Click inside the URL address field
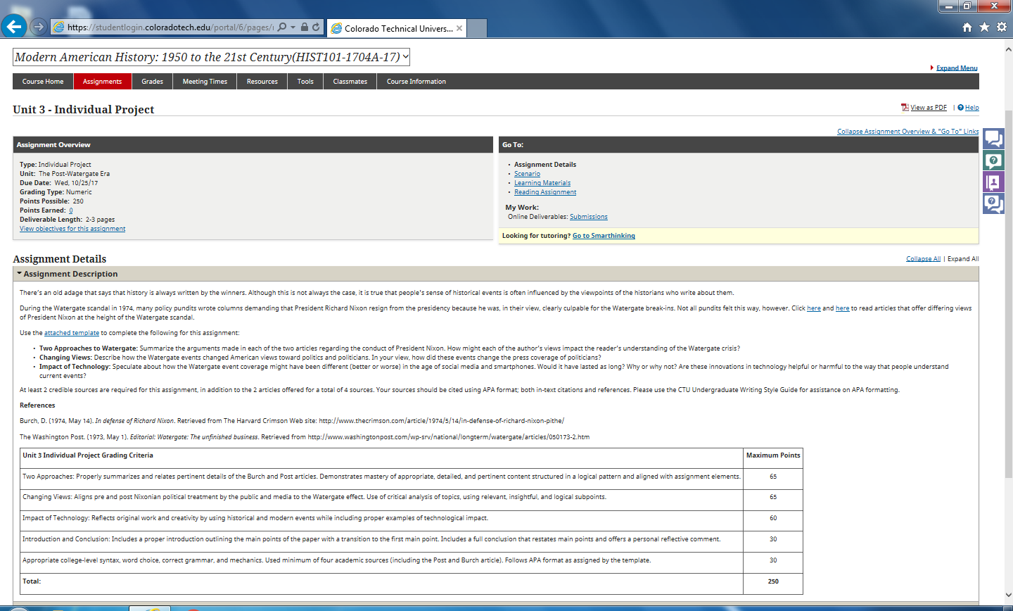The width and height of the screenshot is (1013, 611). point(170,27)
